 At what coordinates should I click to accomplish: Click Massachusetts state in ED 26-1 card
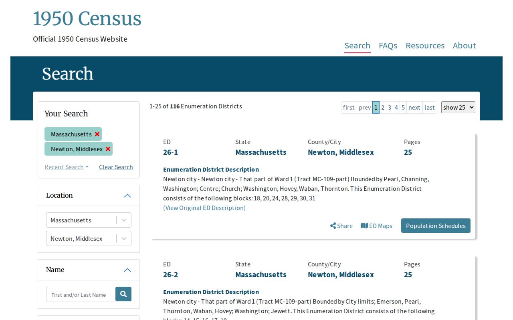261,152
